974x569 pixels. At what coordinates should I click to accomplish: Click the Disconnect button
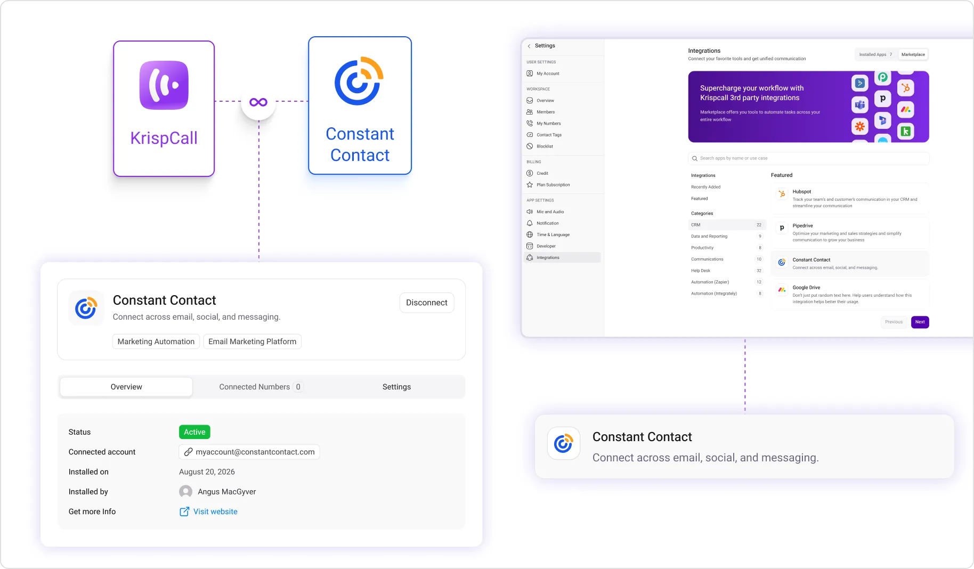pos(427,303)
